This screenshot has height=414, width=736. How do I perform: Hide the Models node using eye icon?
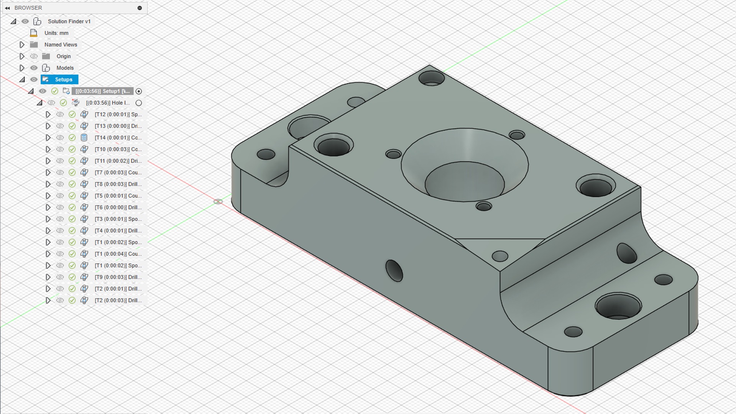[34, 68]
